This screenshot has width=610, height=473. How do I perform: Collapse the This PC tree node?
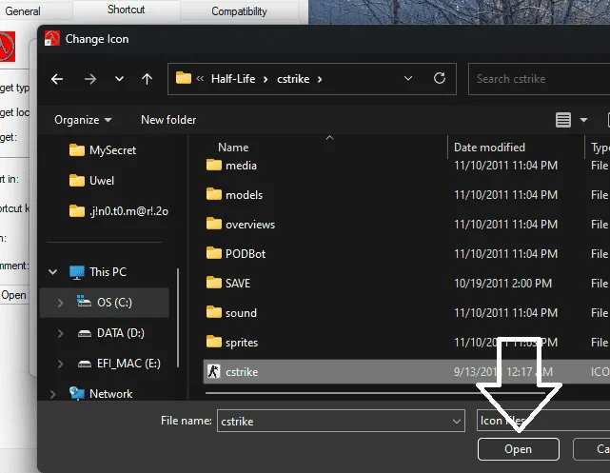(x=53, y=272)
